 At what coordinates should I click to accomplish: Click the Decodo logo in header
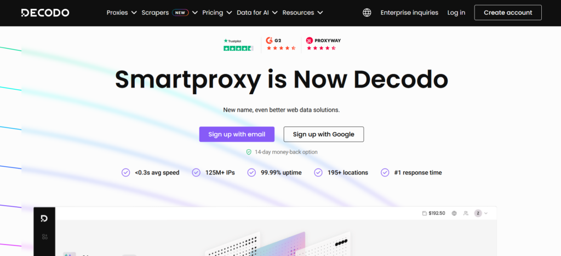click(45, 13)
